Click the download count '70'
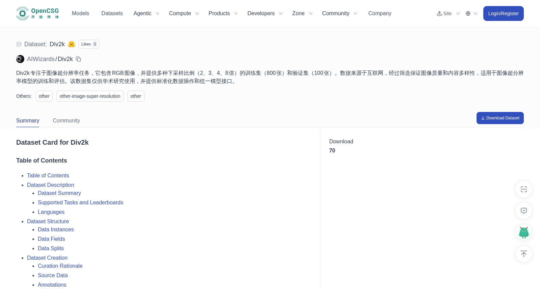The width and height of the screenshot is (540, 289). 332,150
